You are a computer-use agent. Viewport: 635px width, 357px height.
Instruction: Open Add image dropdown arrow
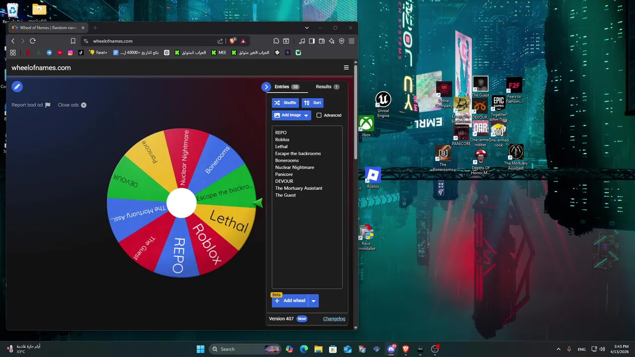[x=306, y=115]
